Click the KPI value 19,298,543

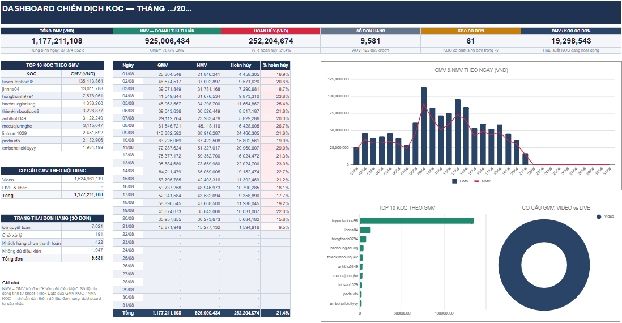coord(571,41)
